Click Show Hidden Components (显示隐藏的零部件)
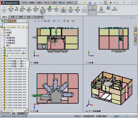The height and width of the screenshot is (118, 138). 43,10
